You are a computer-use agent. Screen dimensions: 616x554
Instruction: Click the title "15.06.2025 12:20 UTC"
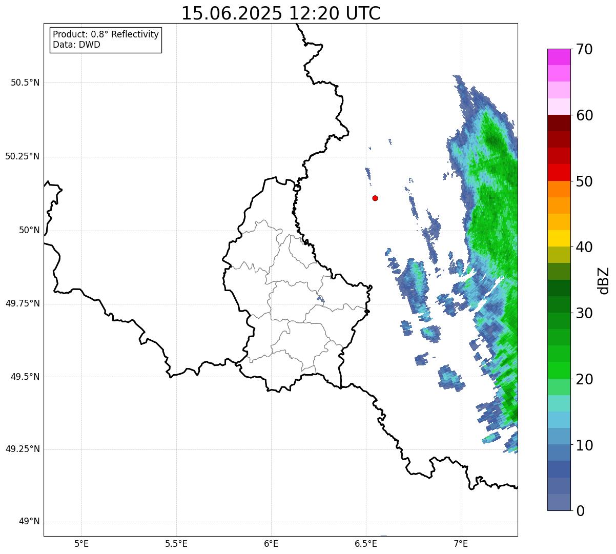click(281, 13)
